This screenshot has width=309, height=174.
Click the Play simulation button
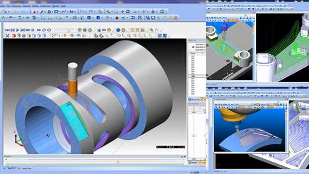point(17,30)
